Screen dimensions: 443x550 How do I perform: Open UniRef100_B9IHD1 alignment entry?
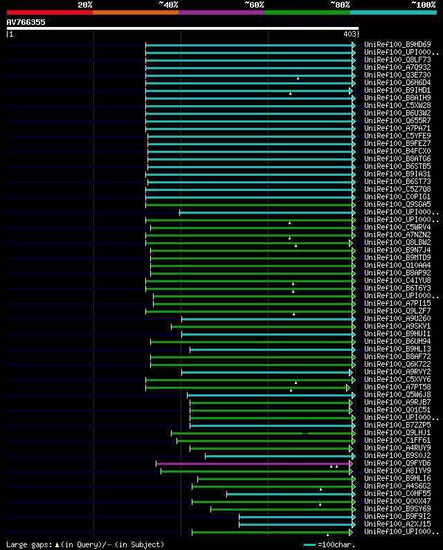(x=397, y=90)
